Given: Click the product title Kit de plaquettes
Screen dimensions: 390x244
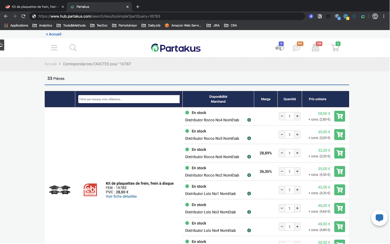Looking at the screenshot, I should point(140,183).
